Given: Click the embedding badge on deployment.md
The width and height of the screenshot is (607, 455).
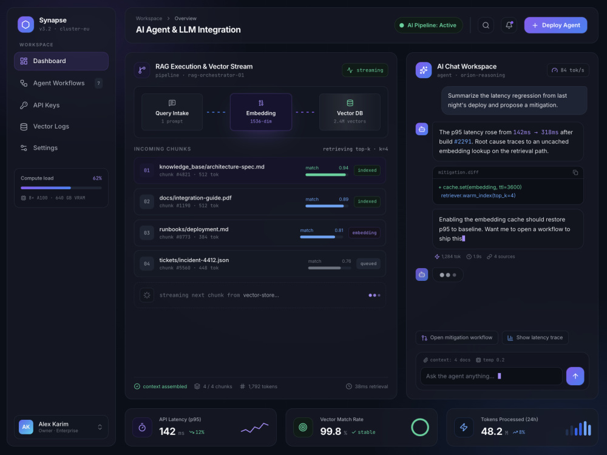Looking at the screenshot, I should point(364,232).
